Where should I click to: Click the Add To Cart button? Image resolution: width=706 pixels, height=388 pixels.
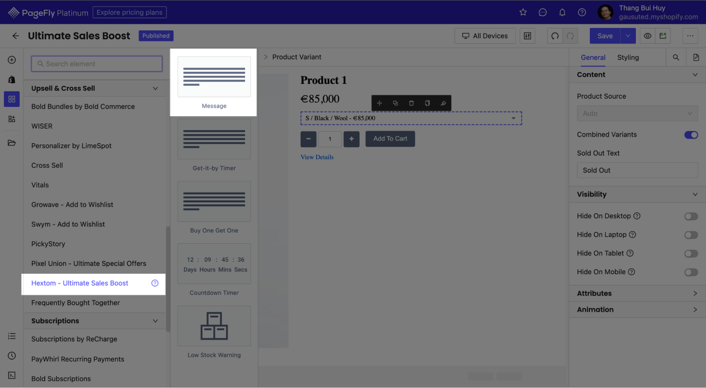pos(390,139)
